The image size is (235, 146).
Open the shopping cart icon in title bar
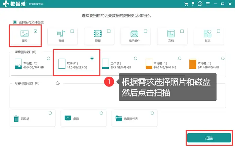click(186, 4)
